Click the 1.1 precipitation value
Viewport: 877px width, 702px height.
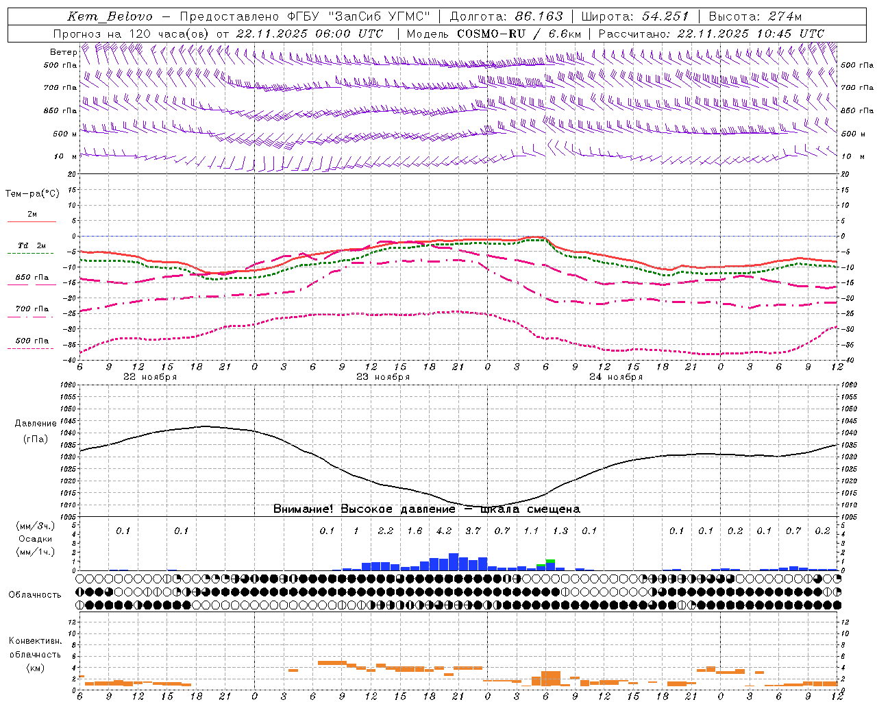click(x=531, y=531)
